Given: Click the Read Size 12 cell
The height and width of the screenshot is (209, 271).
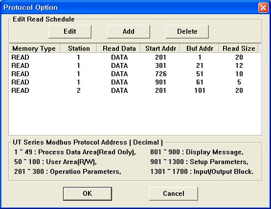Looking at the screenshot, I should (239, 65).
